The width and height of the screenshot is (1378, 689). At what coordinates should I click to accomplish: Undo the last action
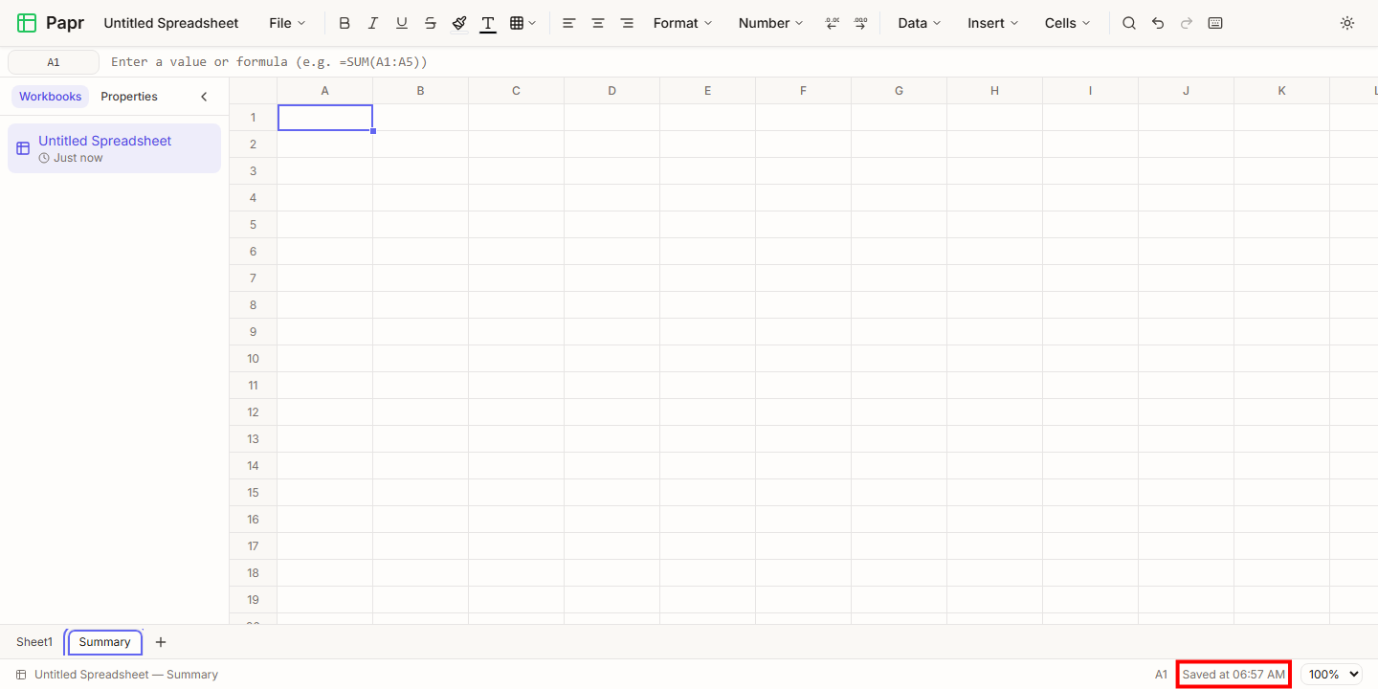1158,23
